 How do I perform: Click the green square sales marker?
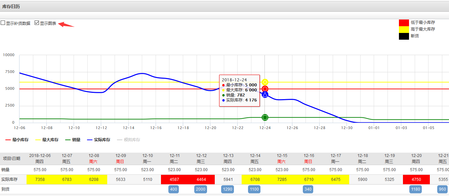265,117
